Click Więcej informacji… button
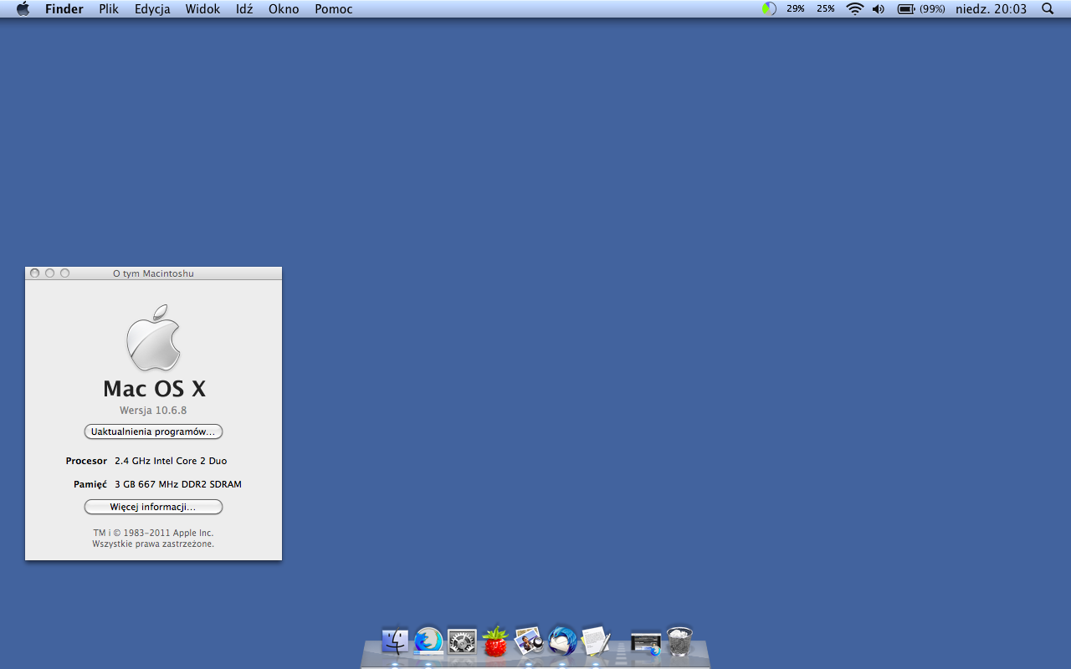Viewport: 1071px width, 669px height. tap(153, 507)
